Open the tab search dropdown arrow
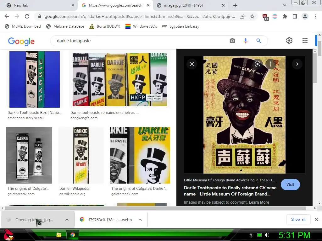 point(284,5)
